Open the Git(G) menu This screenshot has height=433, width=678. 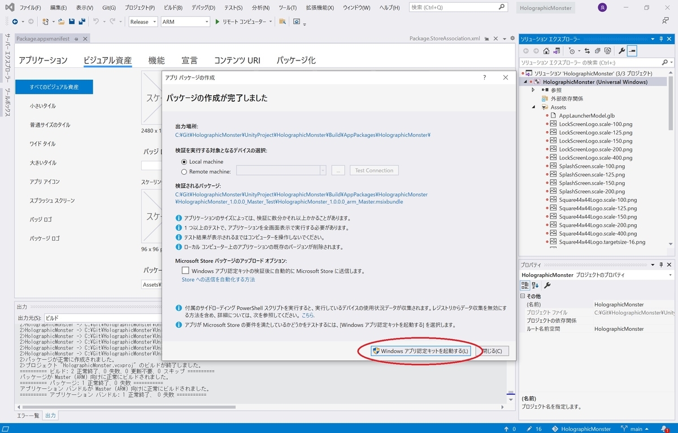point(109,8)
